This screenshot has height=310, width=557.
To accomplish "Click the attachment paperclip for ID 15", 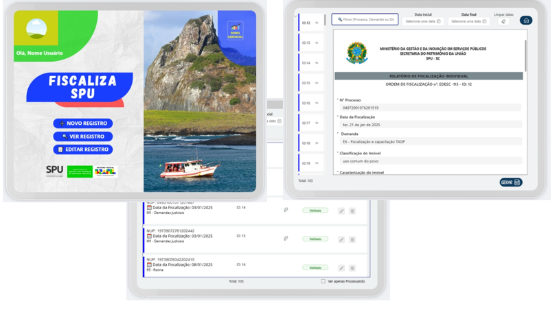I will click(286, 239).
